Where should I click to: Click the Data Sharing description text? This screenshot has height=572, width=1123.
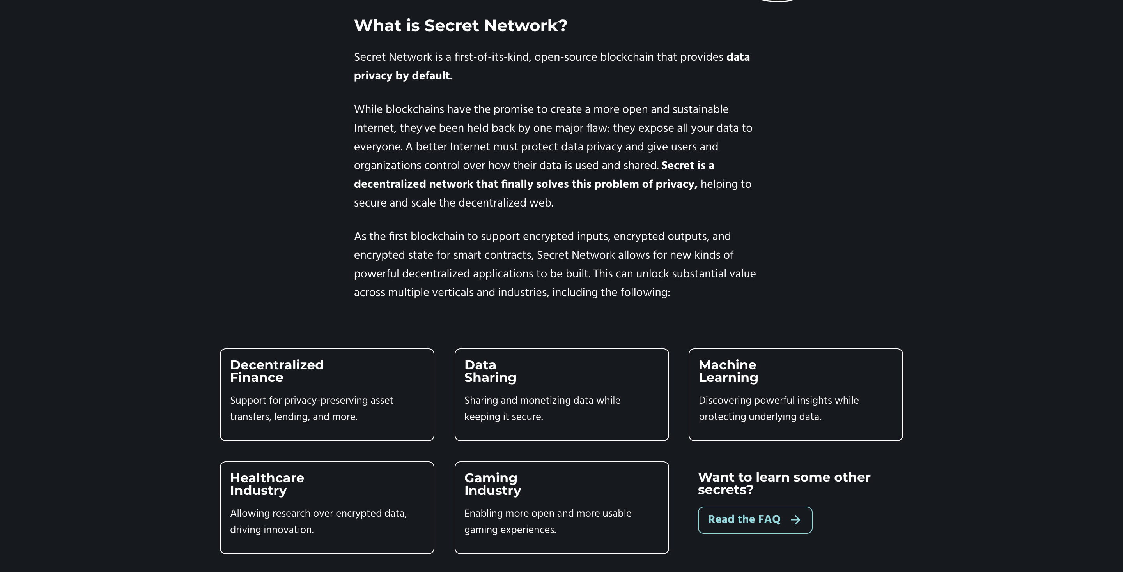pos(542,408)
